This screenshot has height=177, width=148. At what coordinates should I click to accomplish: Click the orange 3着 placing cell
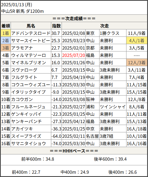pyautogui.click(x=6, y=48)
